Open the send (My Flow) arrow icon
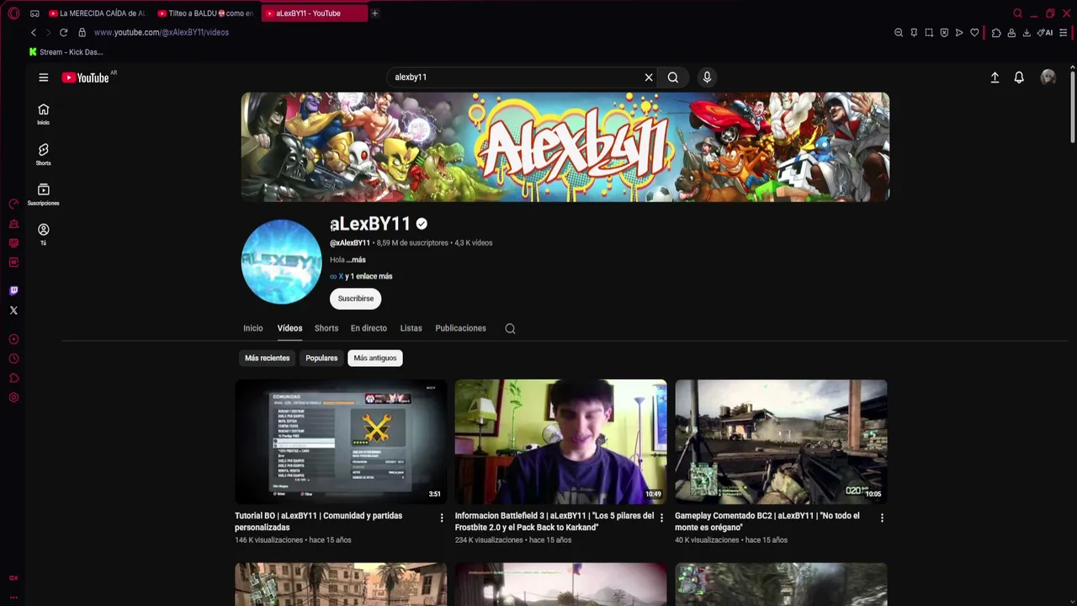Screen dimensions: 1077x606 click(x=959, y=33)
